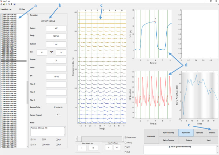219x155 pixels.
Task: Click the Data Time Range start field
Action: (109, 147)
